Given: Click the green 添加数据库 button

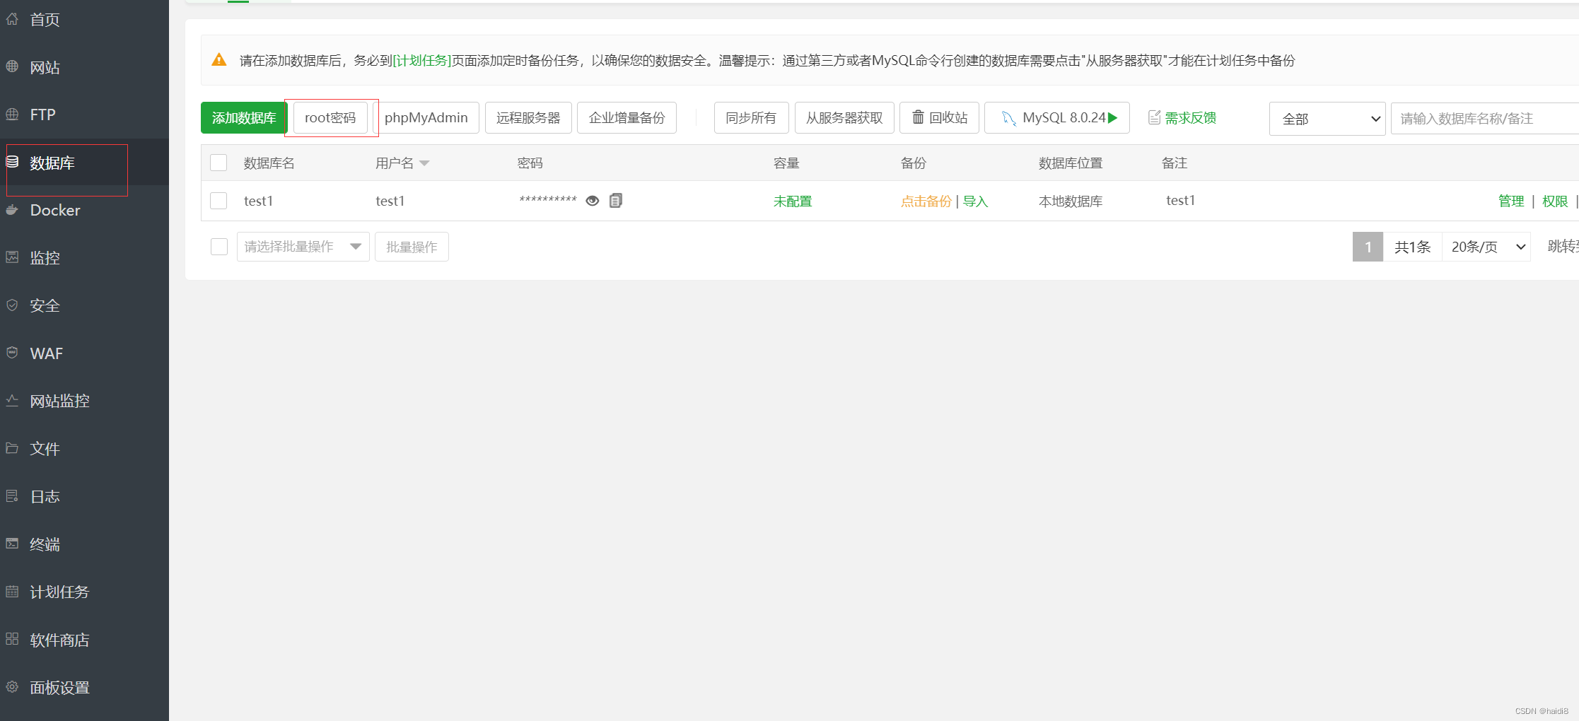Looking at the screenshot, I should click(x=244, y=118).
